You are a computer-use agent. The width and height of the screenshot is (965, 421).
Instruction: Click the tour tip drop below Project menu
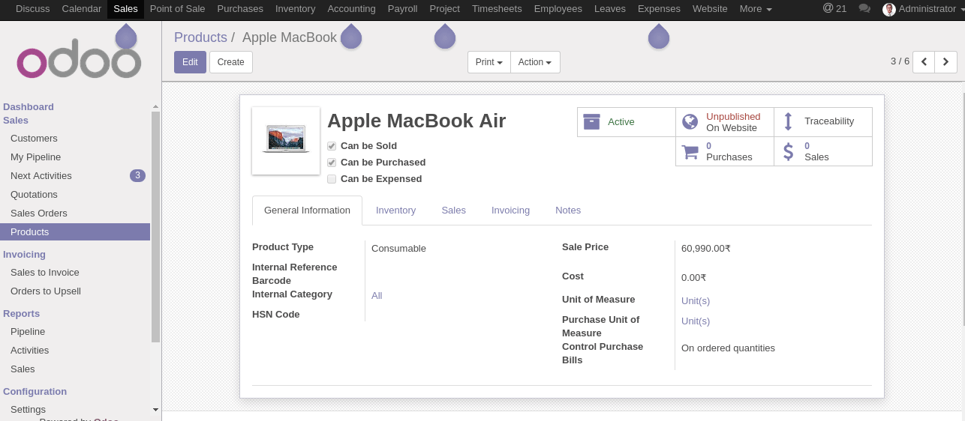point(445,36)
